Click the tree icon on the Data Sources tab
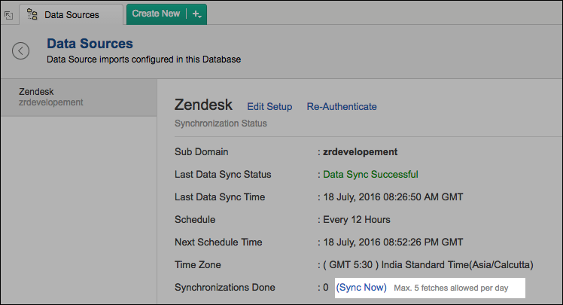Image resolution: width=563 pixels, height=305 pixels. pos(33,14)
